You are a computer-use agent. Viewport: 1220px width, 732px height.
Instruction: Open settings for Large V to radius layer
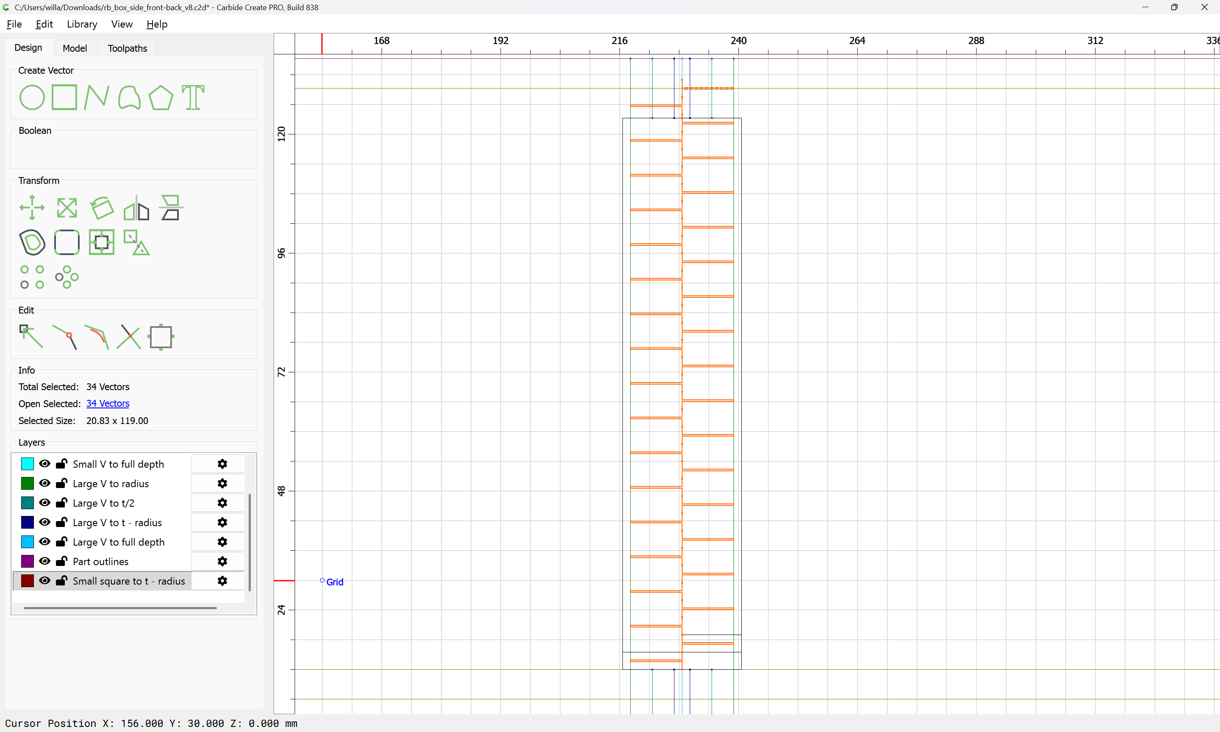222,483
